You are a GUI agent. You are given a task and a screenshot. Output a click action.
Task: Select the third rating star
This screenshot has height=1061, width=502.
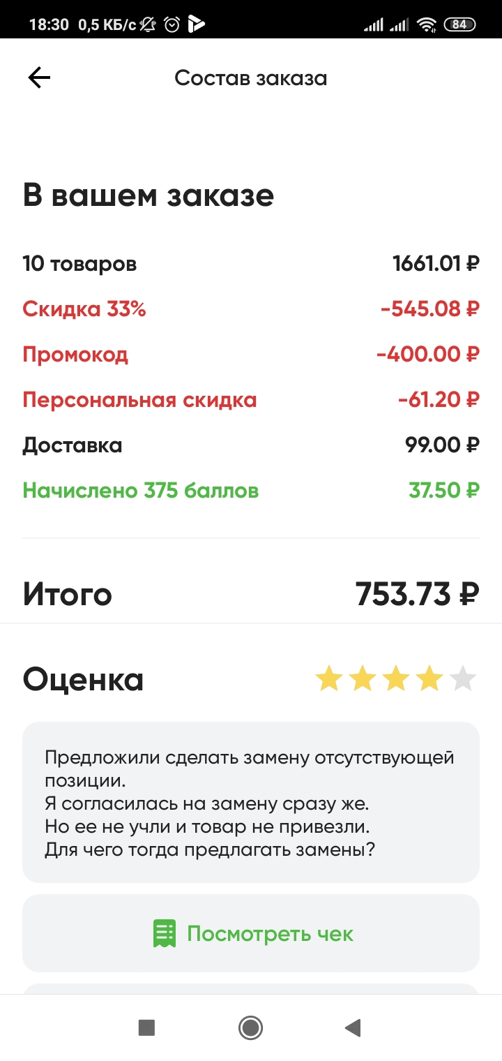(x=396, y=678)
